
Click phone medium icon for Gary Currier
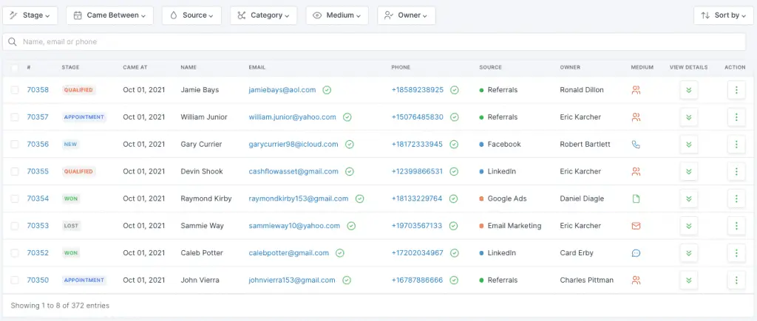[636, 145]
